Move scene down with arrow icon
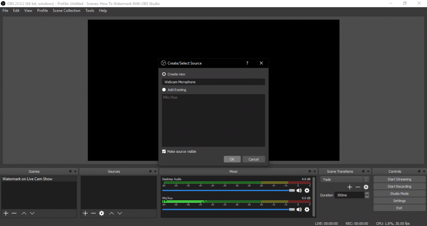This screenshot has width=427, height=226. [32, 214]
